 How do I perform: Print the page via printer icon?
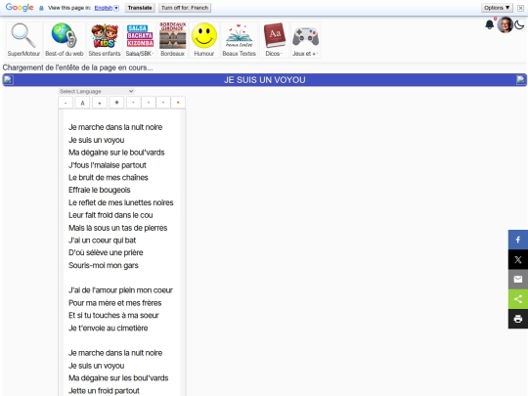pos(518,319)
